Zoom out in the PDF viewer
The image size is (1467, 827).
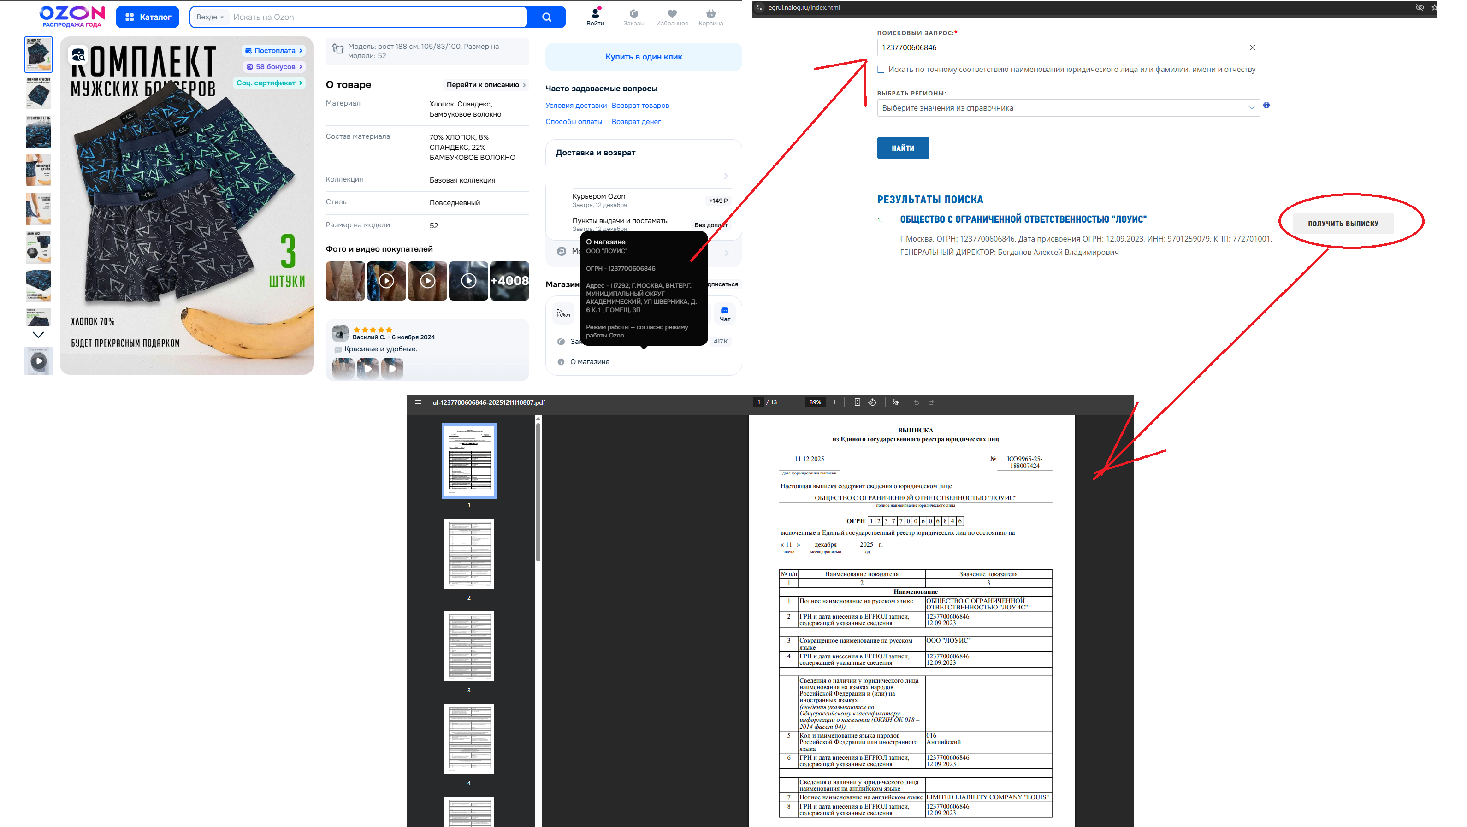[x=796, y=402]
